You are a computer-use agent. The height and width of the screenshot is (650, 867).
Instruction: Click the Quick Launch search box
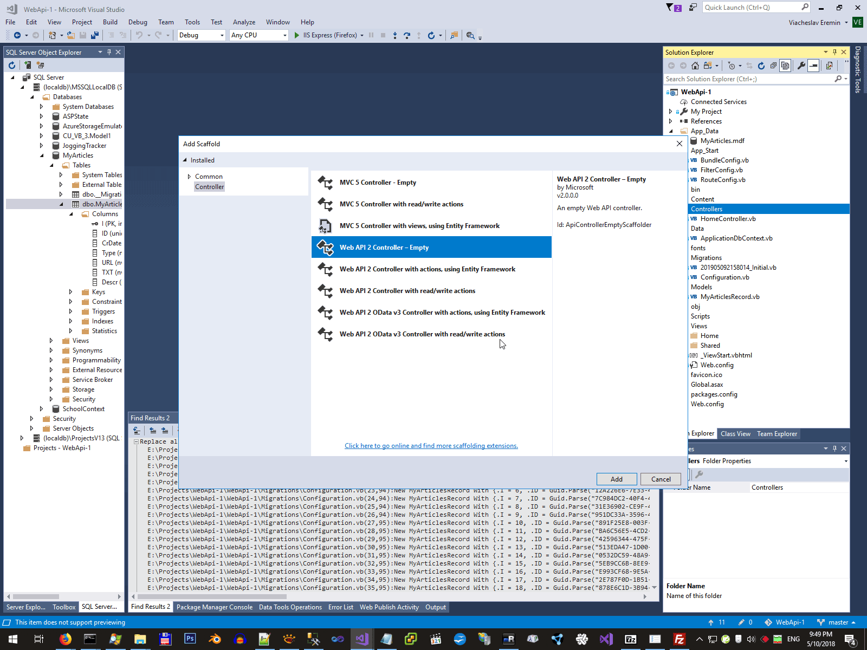756,8
